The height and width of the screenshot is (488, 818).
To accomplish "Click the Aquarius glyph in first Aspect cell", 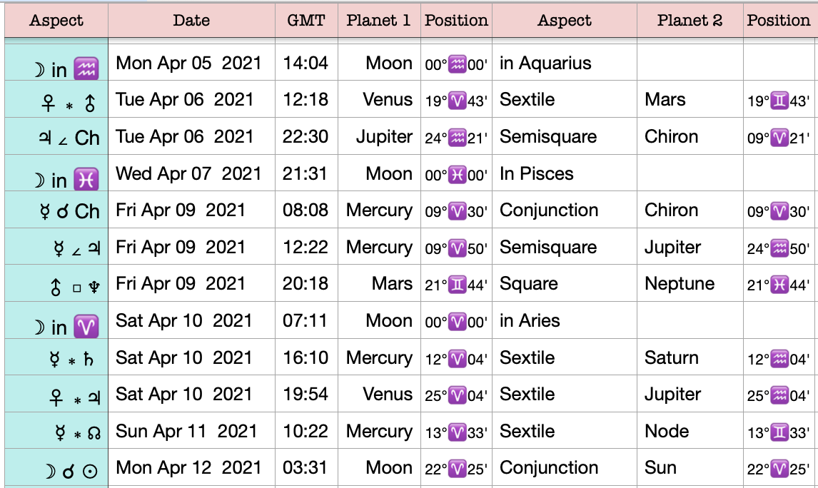I will tap(86, 68).
